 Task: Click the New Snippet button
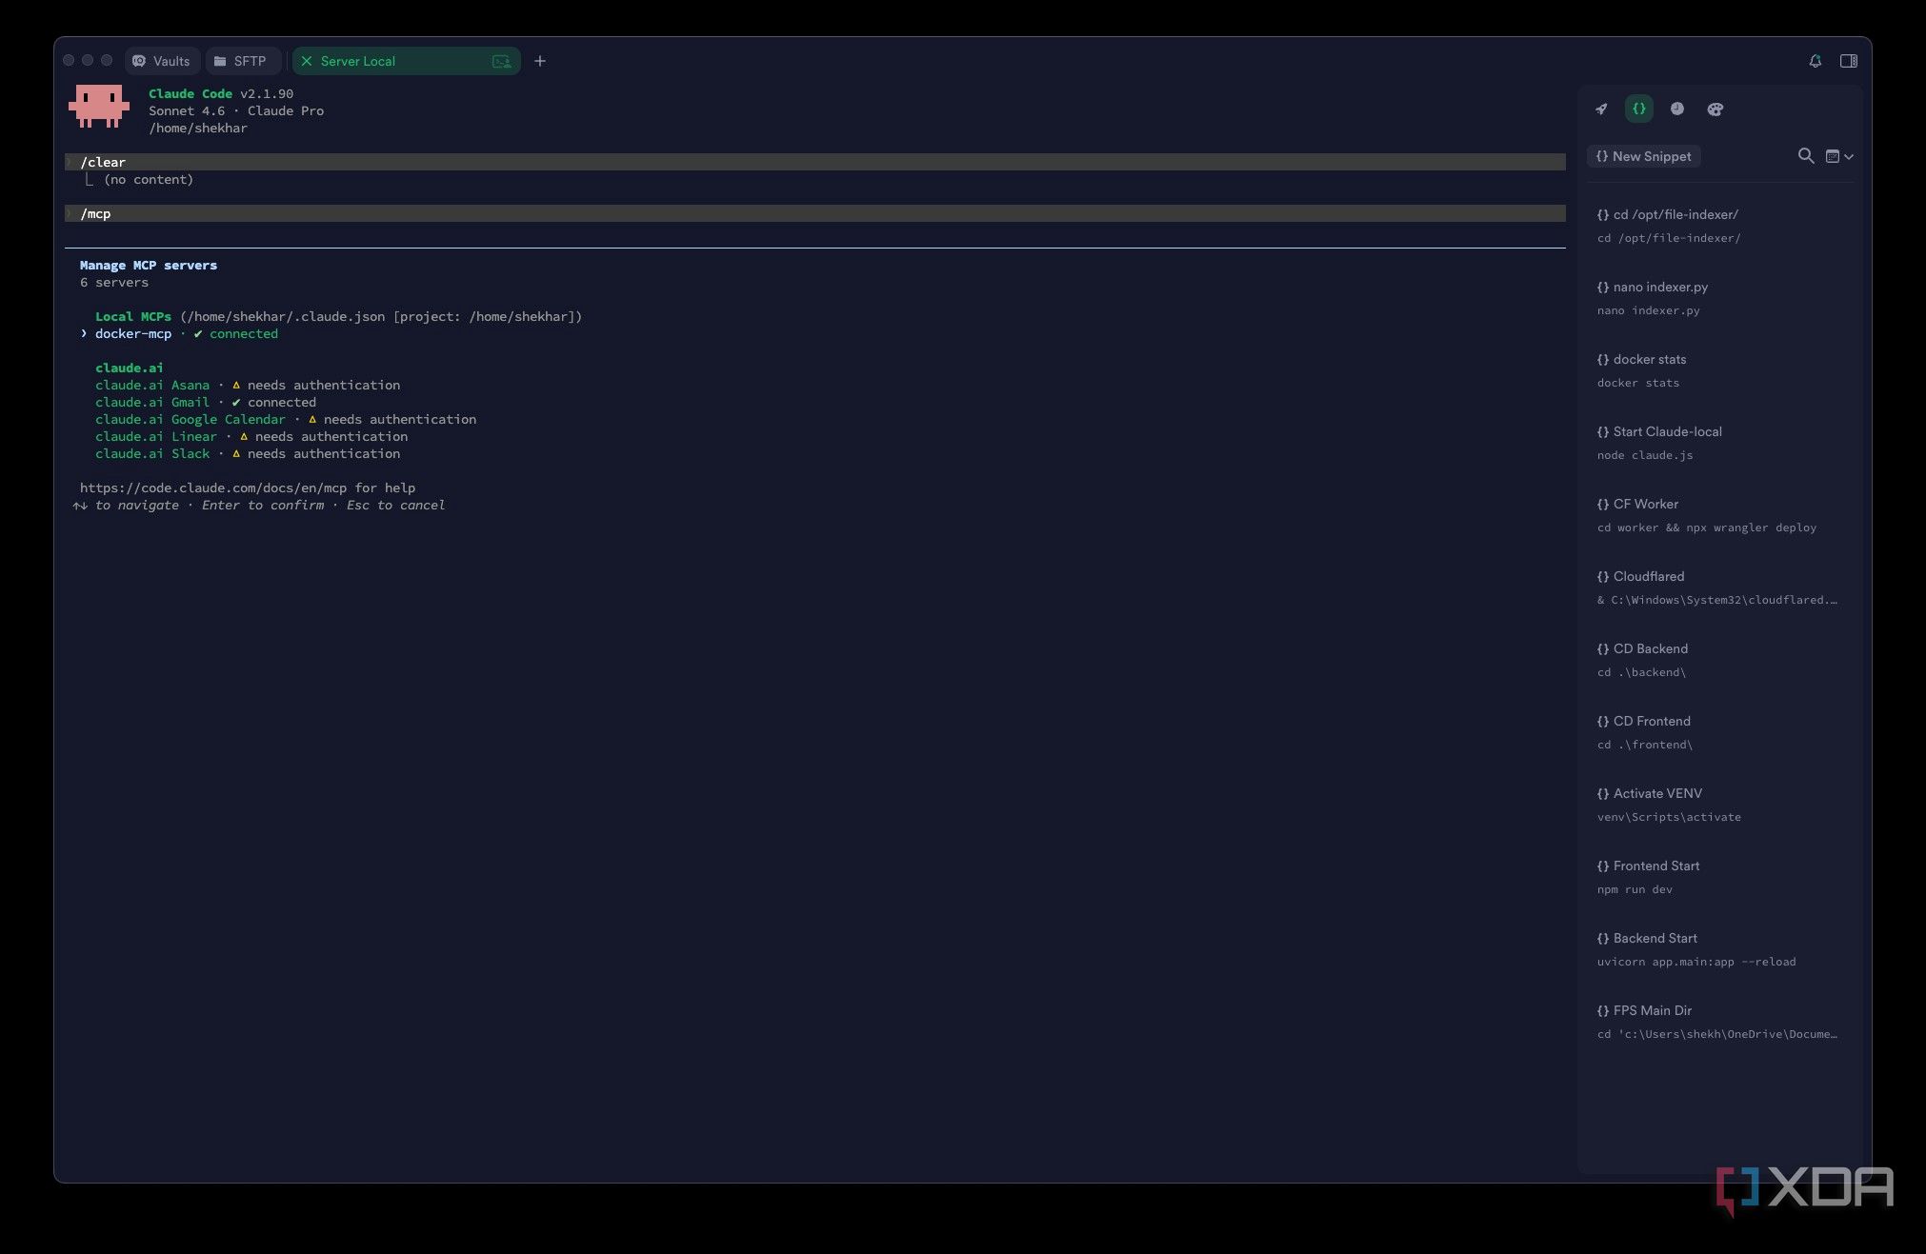coord(1644,156)
